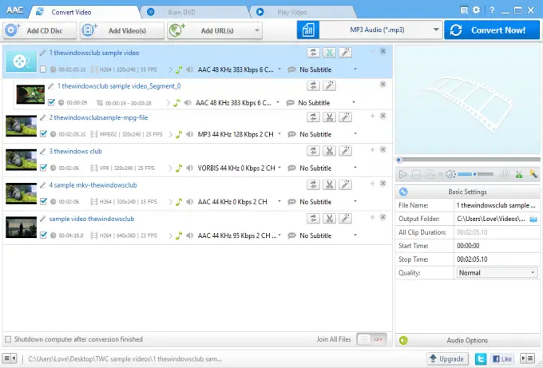Check the box for 1 thewindowsclub sample video

pos(43,69)
